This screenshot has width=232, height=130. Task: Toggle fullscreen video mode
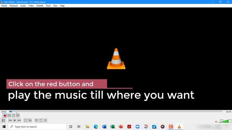tap(25, 120)
